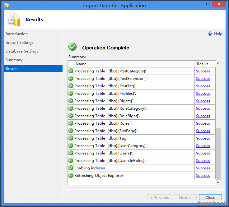This screenshot has height=207, width=229.
Task: Go to the Summary step in sidebar
Action: (14, 60)
